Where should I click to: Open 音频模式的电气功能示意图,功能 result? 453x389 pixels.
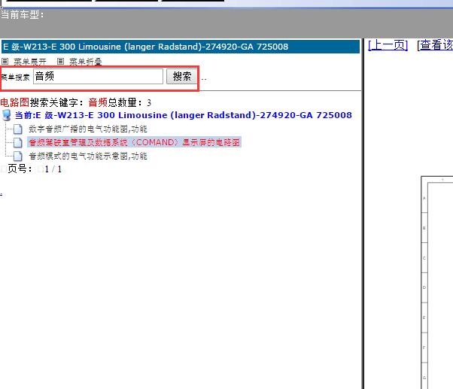coord(88,157)
